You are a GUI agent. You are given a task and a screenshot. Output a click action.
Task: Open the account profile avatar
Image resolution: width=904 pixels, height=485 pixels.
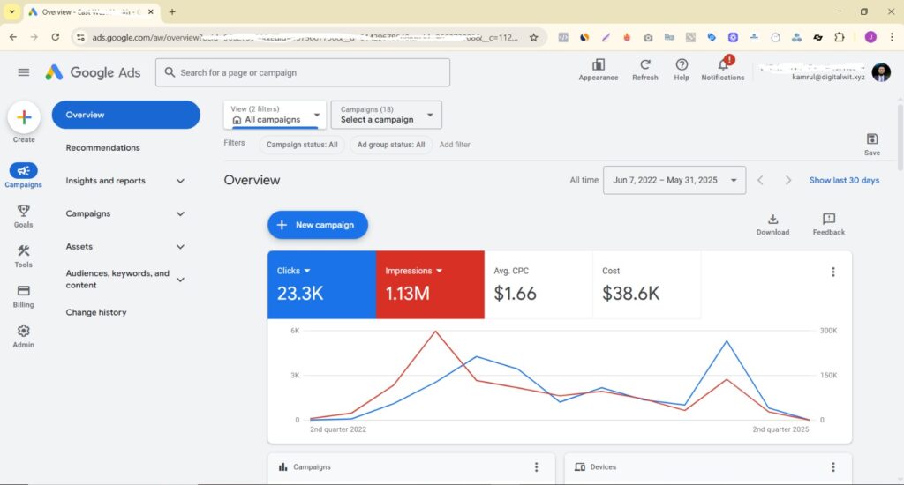[881, 72]
